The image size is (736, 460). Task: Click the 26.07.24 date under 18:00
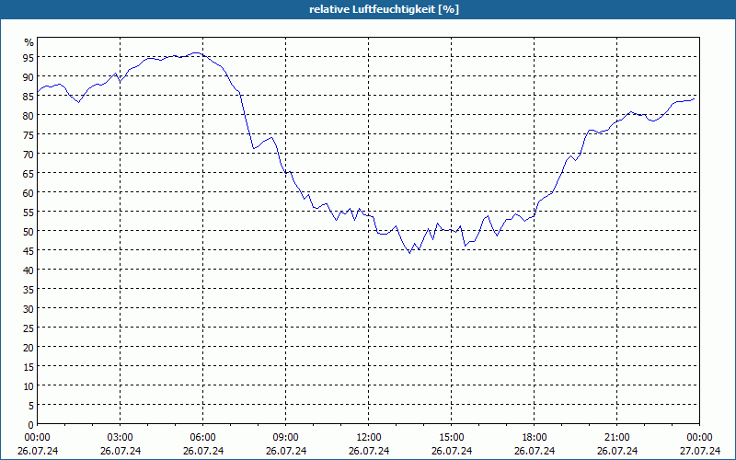[x=535, y=451]
